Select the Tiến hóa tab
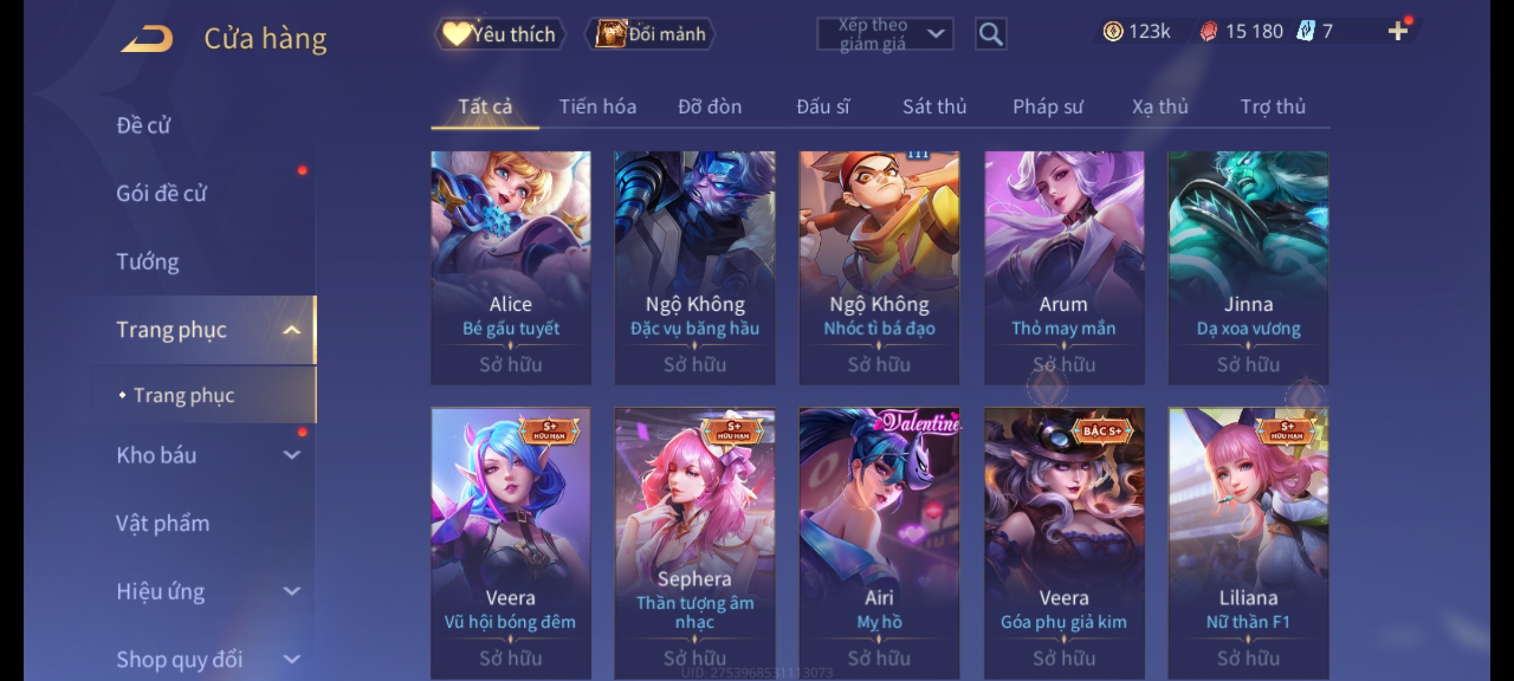 [597, 107]
